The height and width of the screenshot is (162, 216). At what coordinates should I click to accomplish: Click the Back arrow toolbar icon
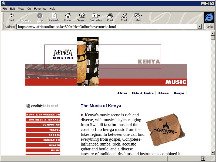12,15
